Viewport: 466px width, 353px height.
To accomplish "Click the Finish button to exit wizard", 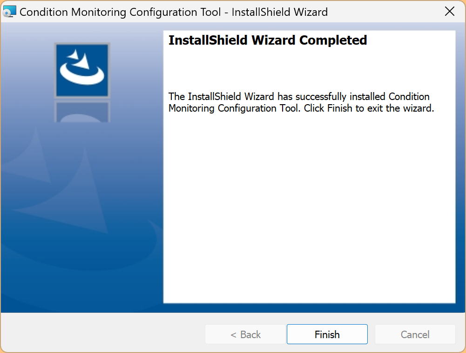I will point(327,334).
